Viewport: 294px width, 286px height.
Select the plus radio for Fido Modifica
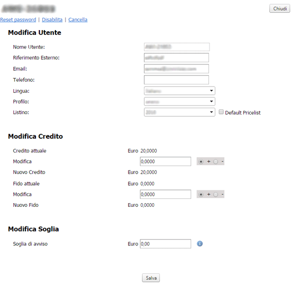201,195
